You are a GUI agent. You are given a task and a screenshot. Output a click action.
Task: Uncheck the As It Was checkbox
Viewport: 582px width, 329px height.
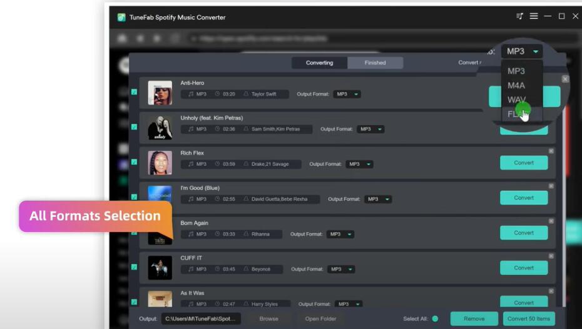[135, 302]
